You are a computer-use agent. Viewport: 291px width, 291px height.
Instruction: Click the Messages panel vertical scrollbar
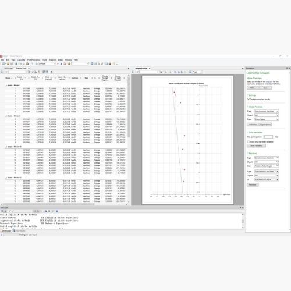[243, 221]
